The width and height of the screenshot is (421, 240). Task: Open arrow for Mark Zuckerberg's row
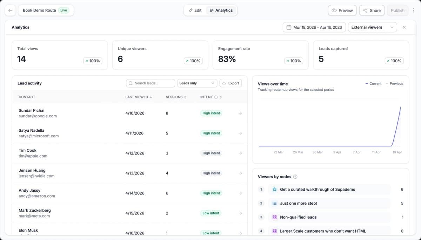(x=240, y=213)
